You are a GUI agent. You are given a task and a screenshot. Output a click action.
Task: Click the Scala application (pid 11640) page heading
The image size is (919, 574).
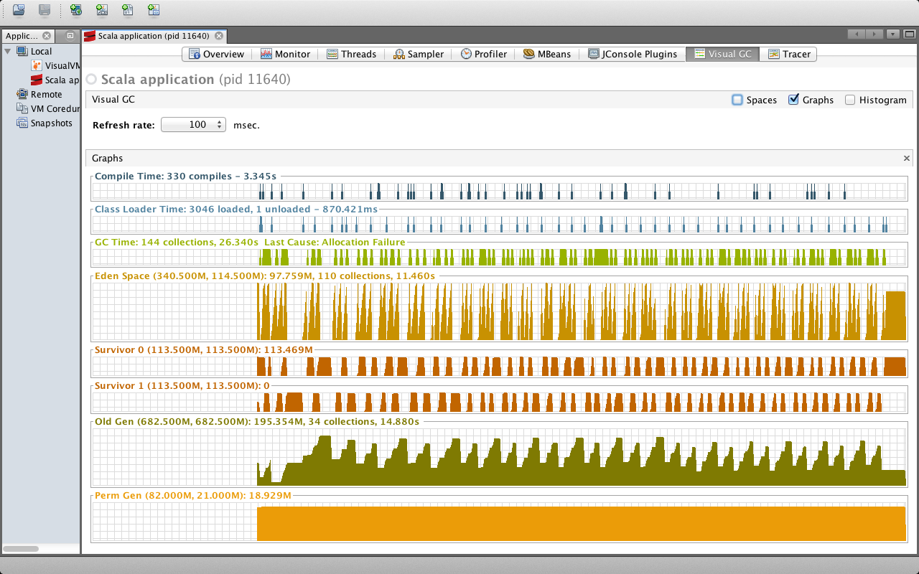coord(195,80)
